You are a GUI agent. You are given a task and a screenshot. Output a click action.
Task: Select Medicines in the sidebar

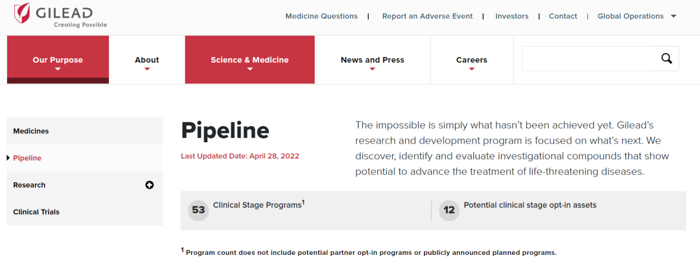pos(85,131)
